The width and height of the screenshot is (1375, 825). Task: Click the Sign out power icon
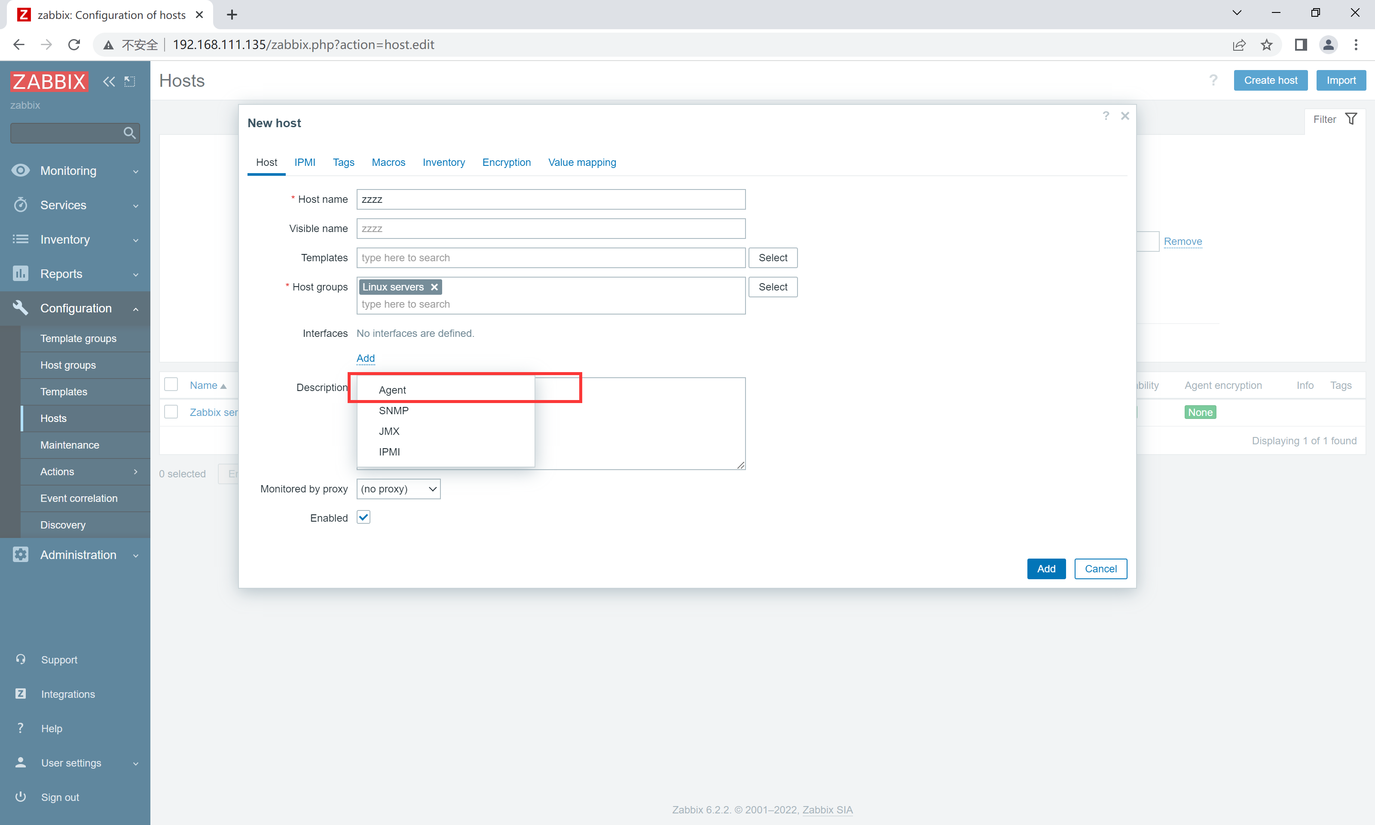[x=21, y=797]
